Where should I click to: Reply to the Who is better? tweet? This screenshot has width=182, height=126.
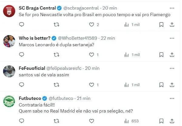[22, 55]
